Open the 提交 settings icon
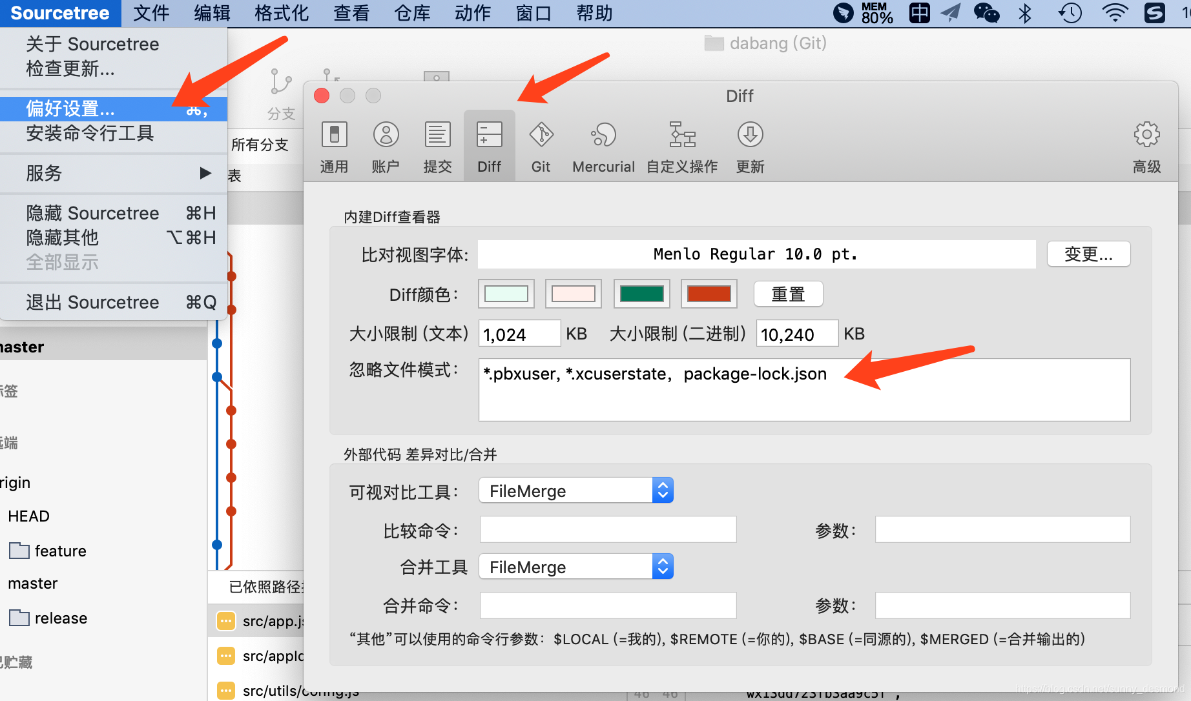Viewport: 1191px width, 701px height. 437,145
